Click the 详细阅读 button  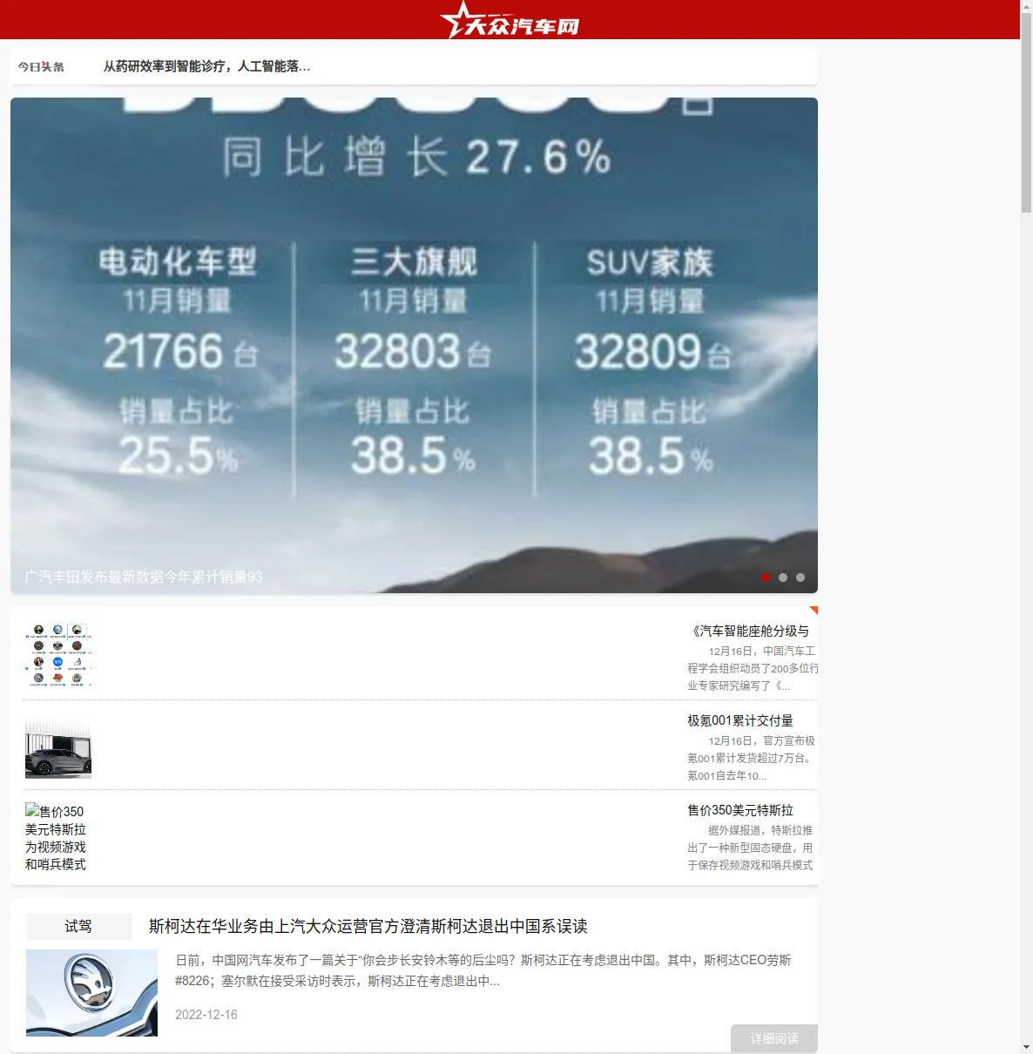pos(774,1038)
